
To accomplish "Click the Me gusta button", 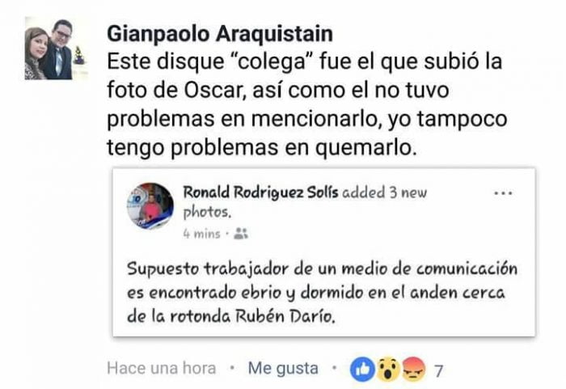I will [x=283, y=369].
